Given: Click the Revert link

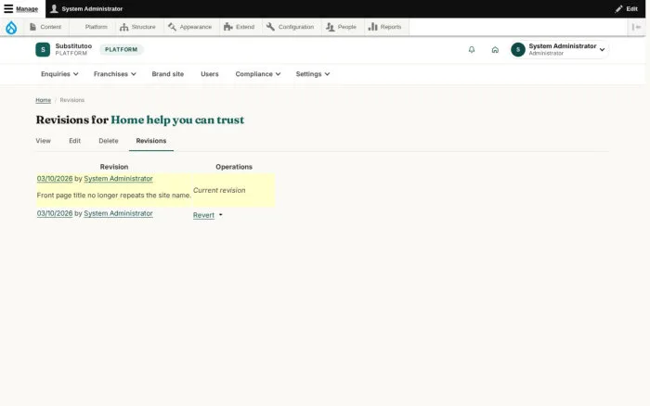Looking at the screenshot, I should coord(203,215).
